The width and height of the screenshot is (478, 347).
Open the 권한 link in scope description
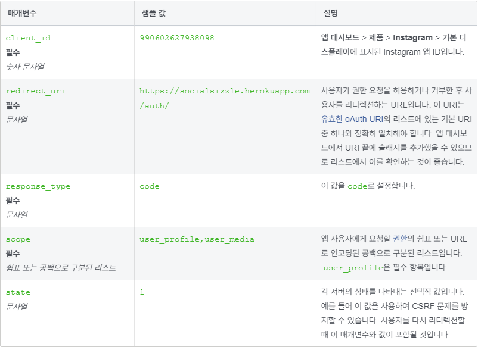(400, 239)
